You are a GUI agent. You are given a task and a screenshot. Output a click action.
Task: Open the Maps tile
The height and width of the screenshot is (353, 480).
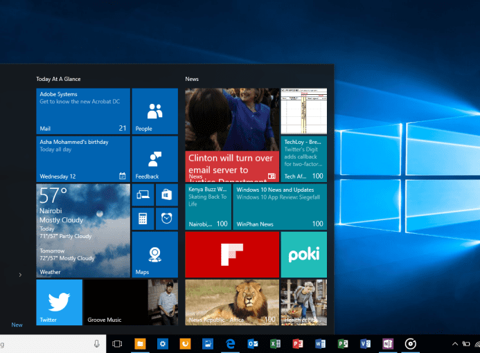click(x=155, y=255)
